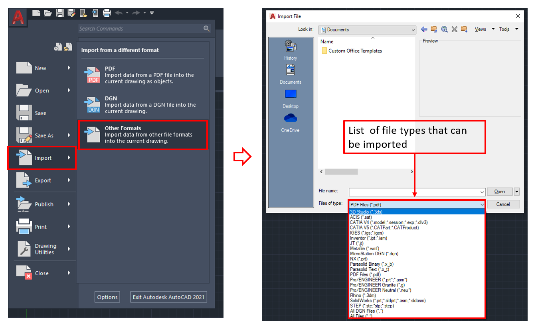
Task: Click the Redo arrow in Quick Access toolbar
Action: point(136,13)
